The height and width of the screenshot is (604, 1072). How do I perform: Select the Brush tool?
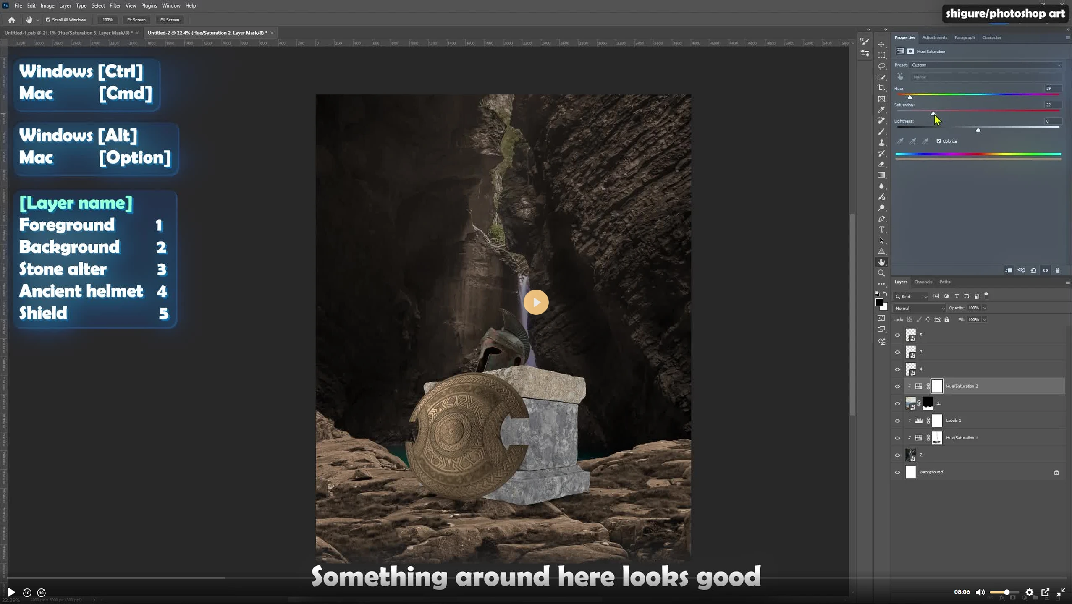(x=881, y=132)
